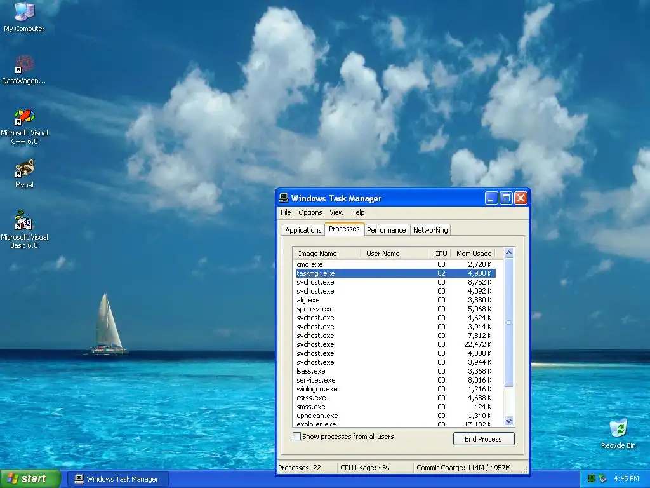
Task: Click the green CPU meter tray icon
Action: click(x=592, y=478)
